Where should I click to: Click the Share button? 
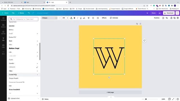pyautogui.click(x=154, y=13)
